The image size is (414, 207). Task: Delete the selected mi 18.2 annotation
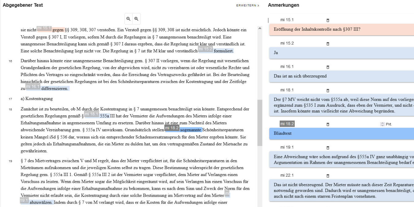(x=328, y=124)
